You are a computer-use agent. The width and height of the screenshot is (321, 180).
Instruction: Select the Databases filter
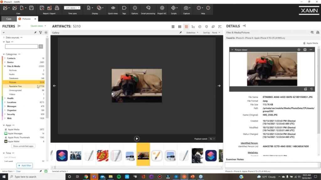24,78
